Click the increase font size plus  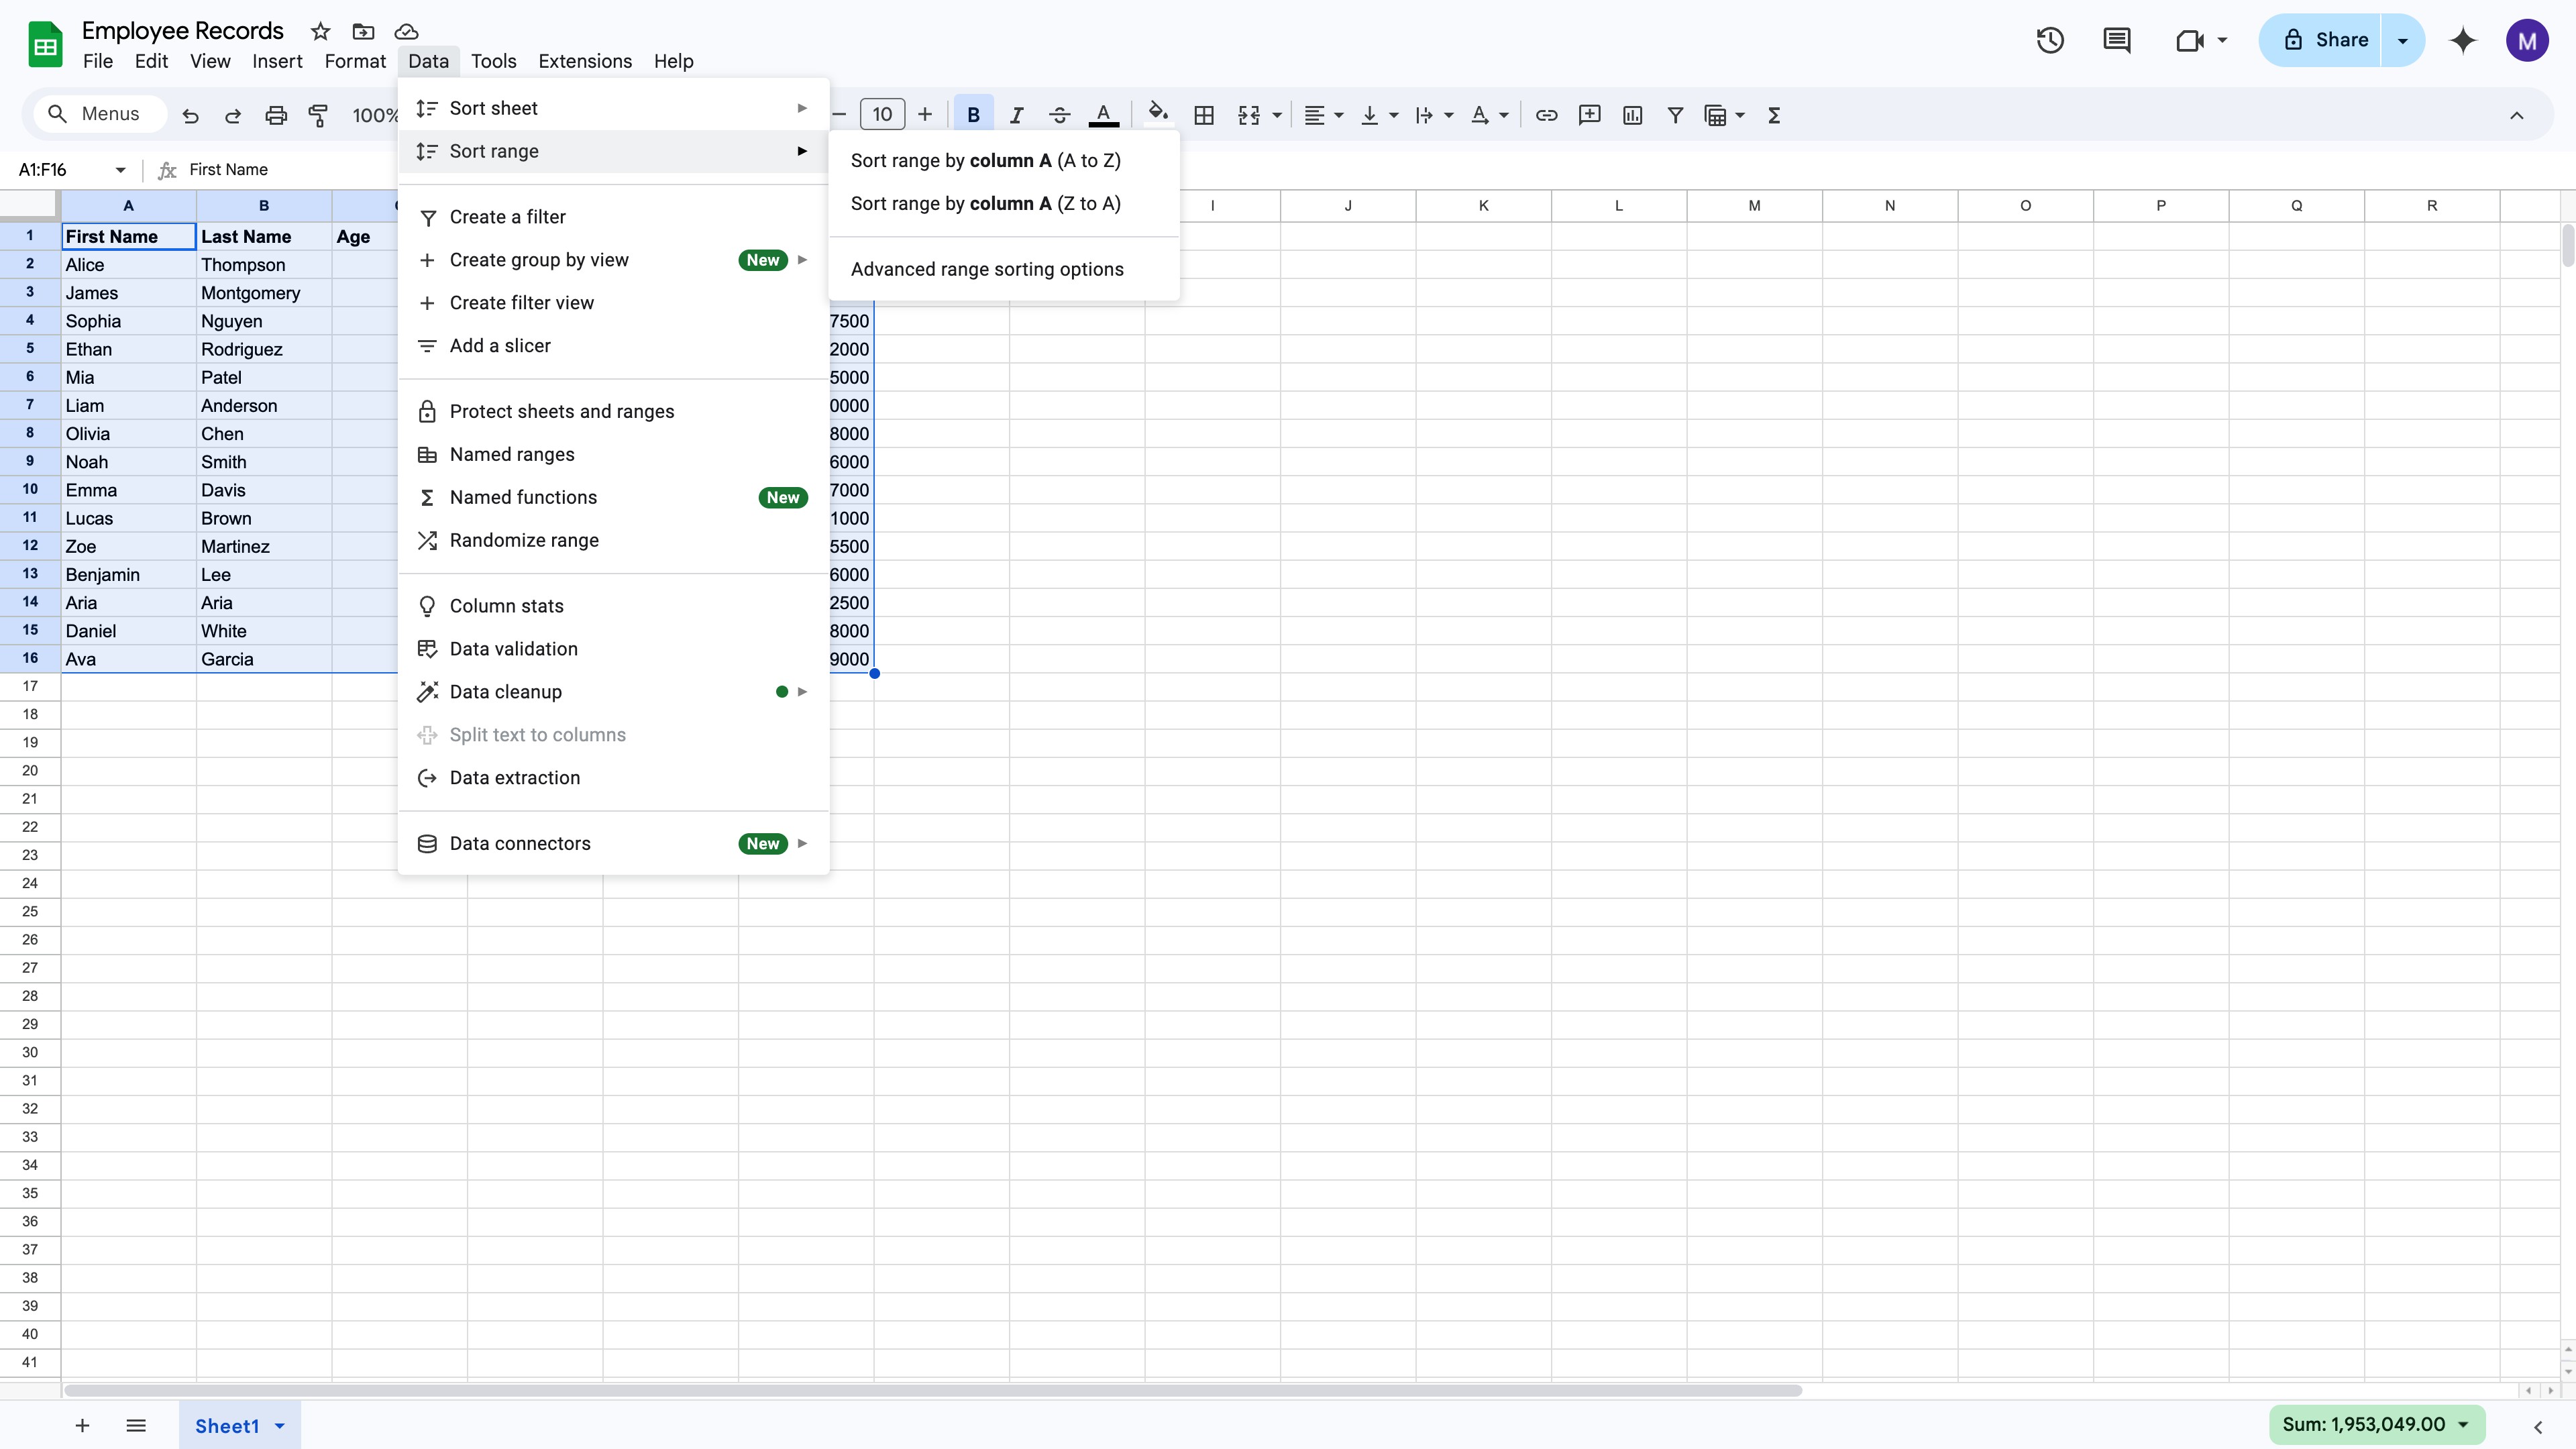(925, 114)
